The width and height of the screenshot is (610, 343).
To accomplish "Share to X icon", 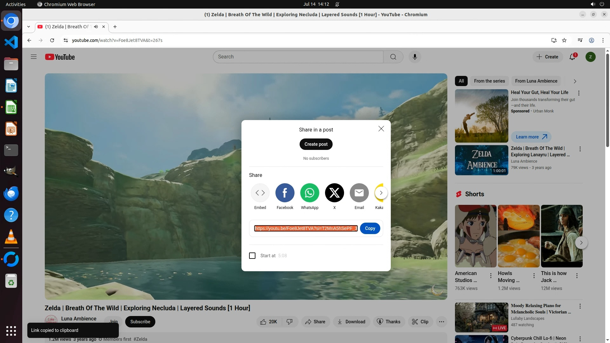I will coord(334,193).
